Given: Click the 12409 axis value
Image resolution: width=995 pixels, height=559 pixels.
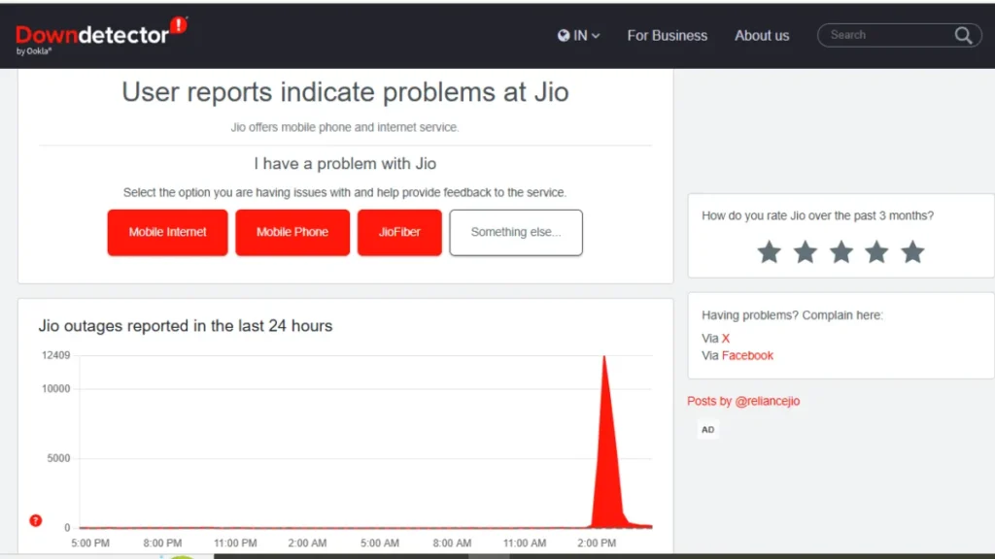Looking at the screenshot, I should (x=55, y=355).
